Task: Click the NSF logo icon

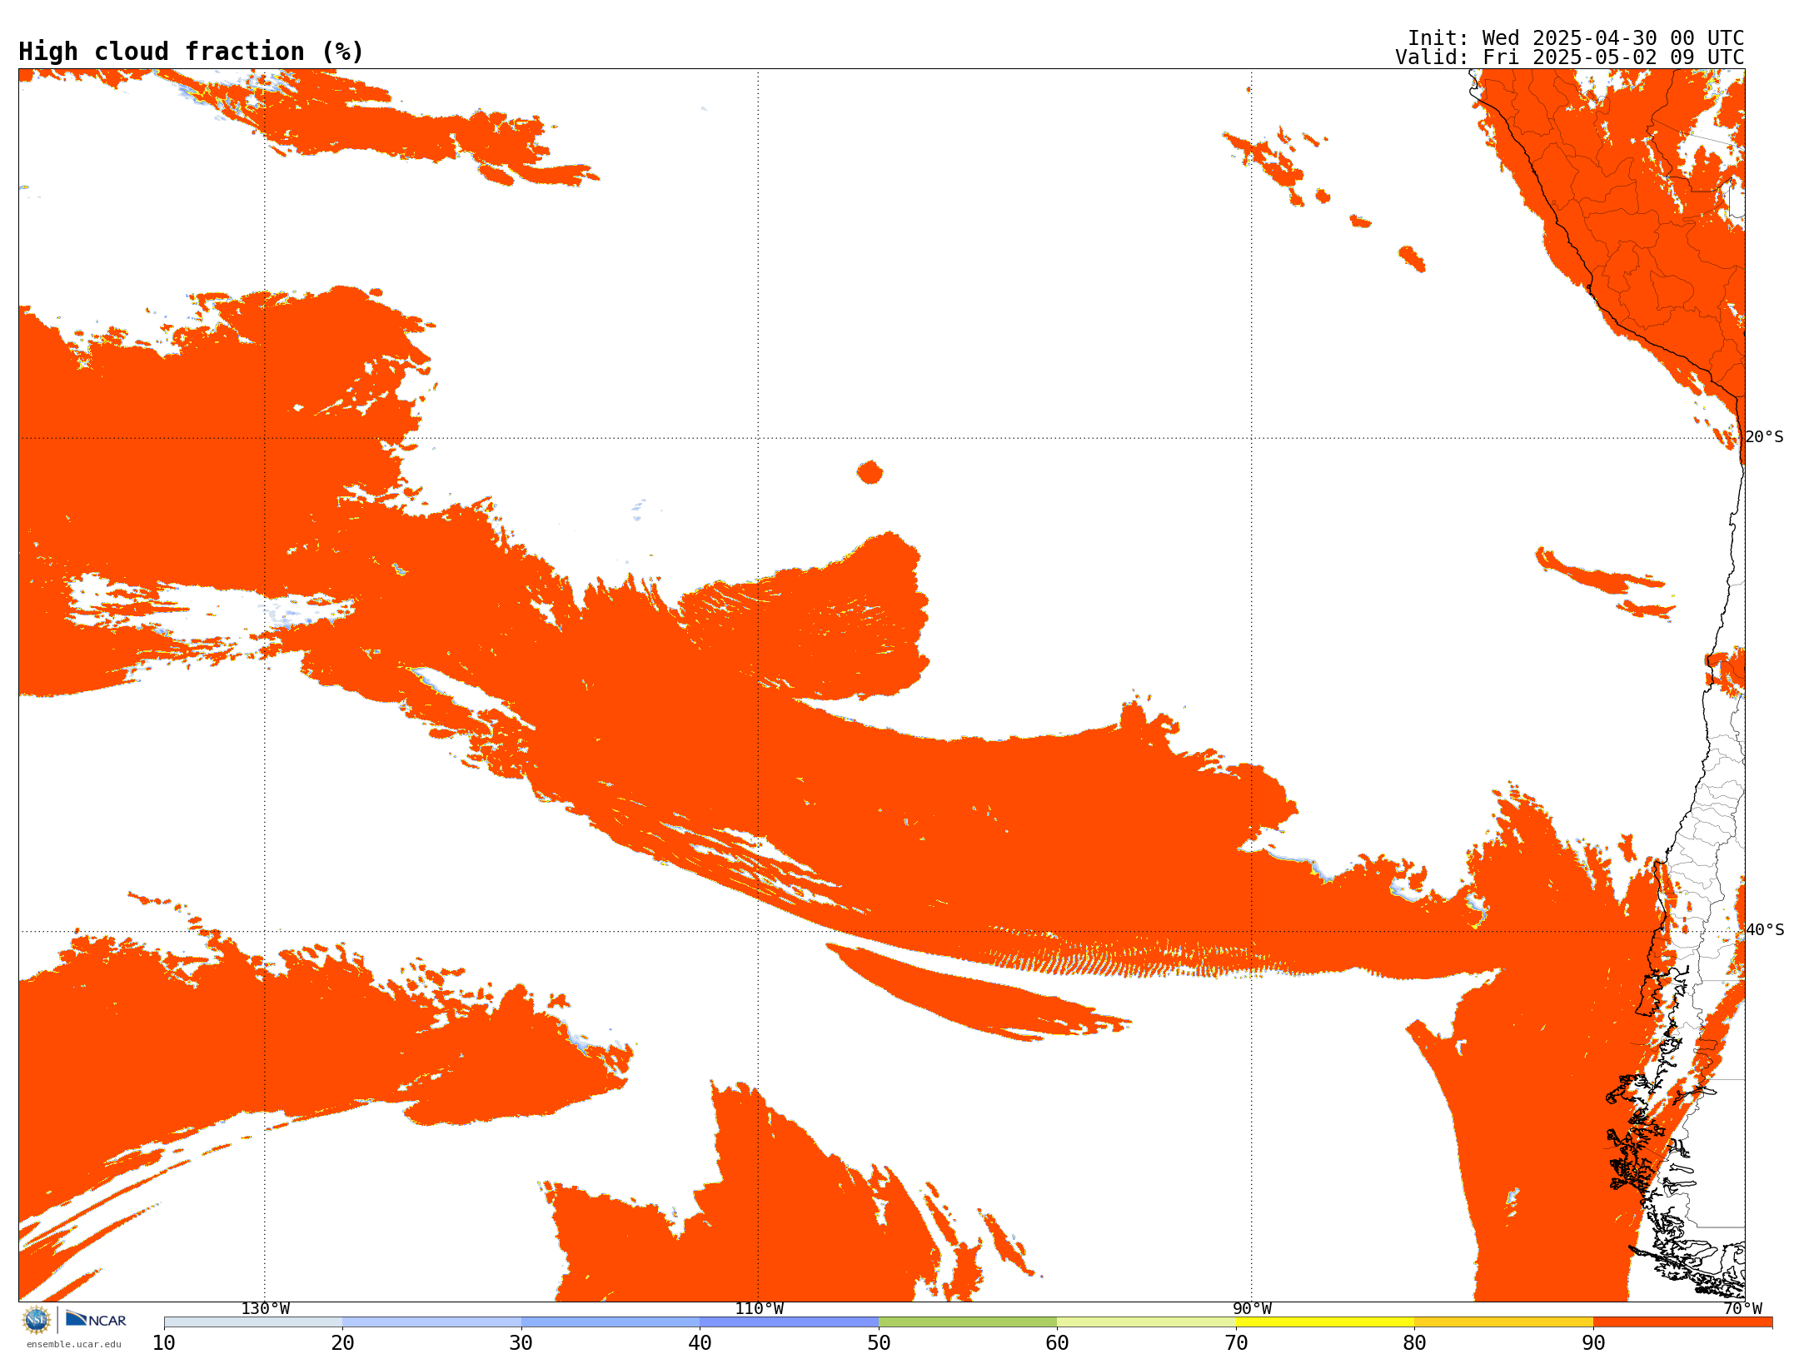Action: click(37, 1320)
